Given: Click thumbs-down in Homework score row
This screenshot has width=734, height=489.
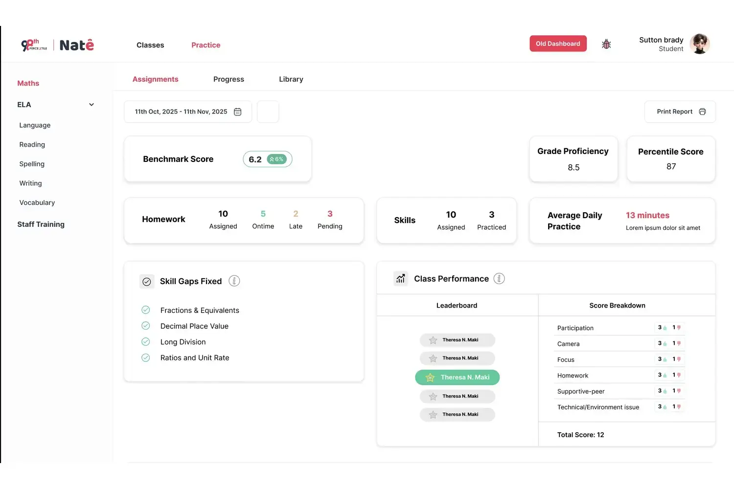Looking at the screenshot, I should coord(679,376).
